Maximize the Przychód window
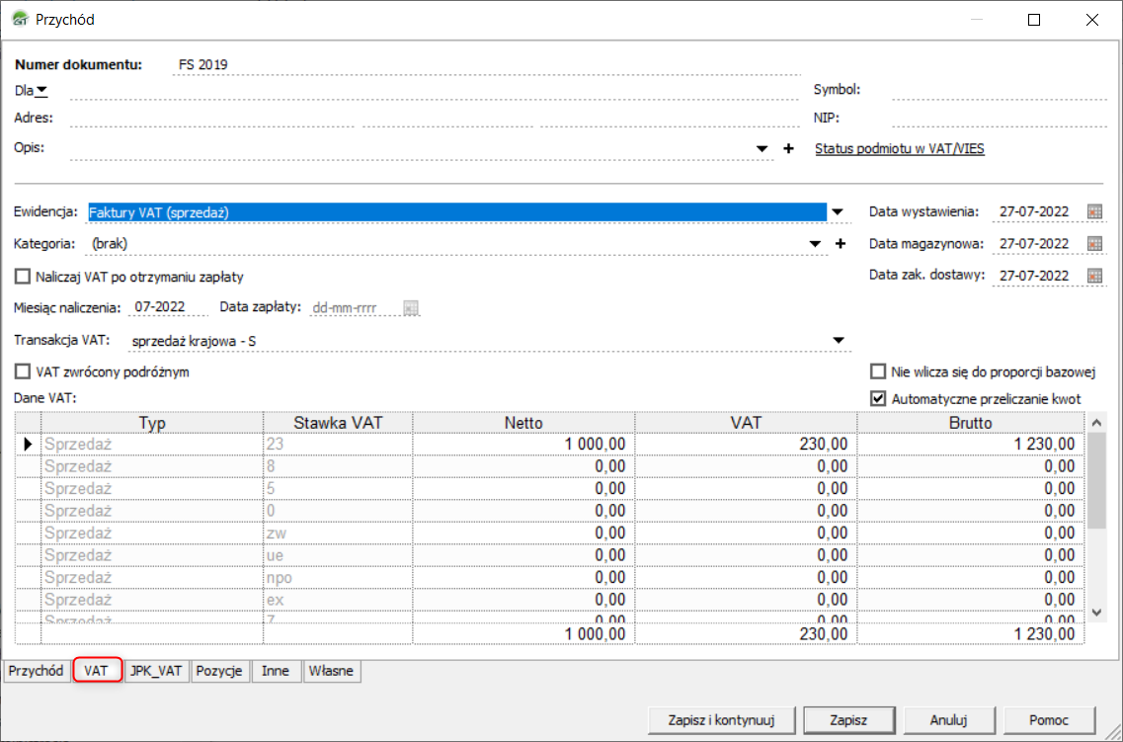Viewport: 1123px width, 742px height. 1034,20
